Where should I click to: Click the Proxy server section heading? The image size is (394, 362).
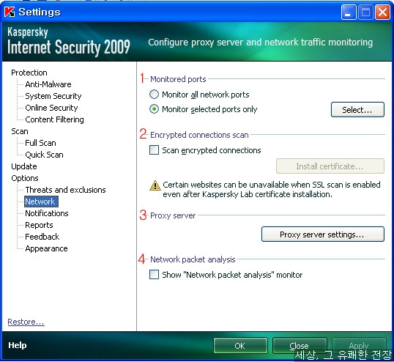coord(173,215)
